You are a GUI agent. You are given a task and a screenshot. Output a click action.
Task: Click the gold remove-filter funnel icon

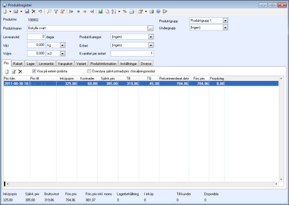pos(62,12)
